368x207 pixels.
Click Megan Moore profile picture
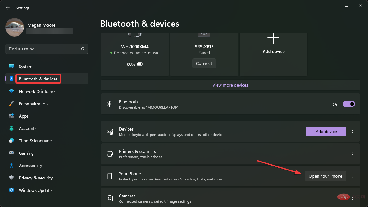click(x=15, y=27)
